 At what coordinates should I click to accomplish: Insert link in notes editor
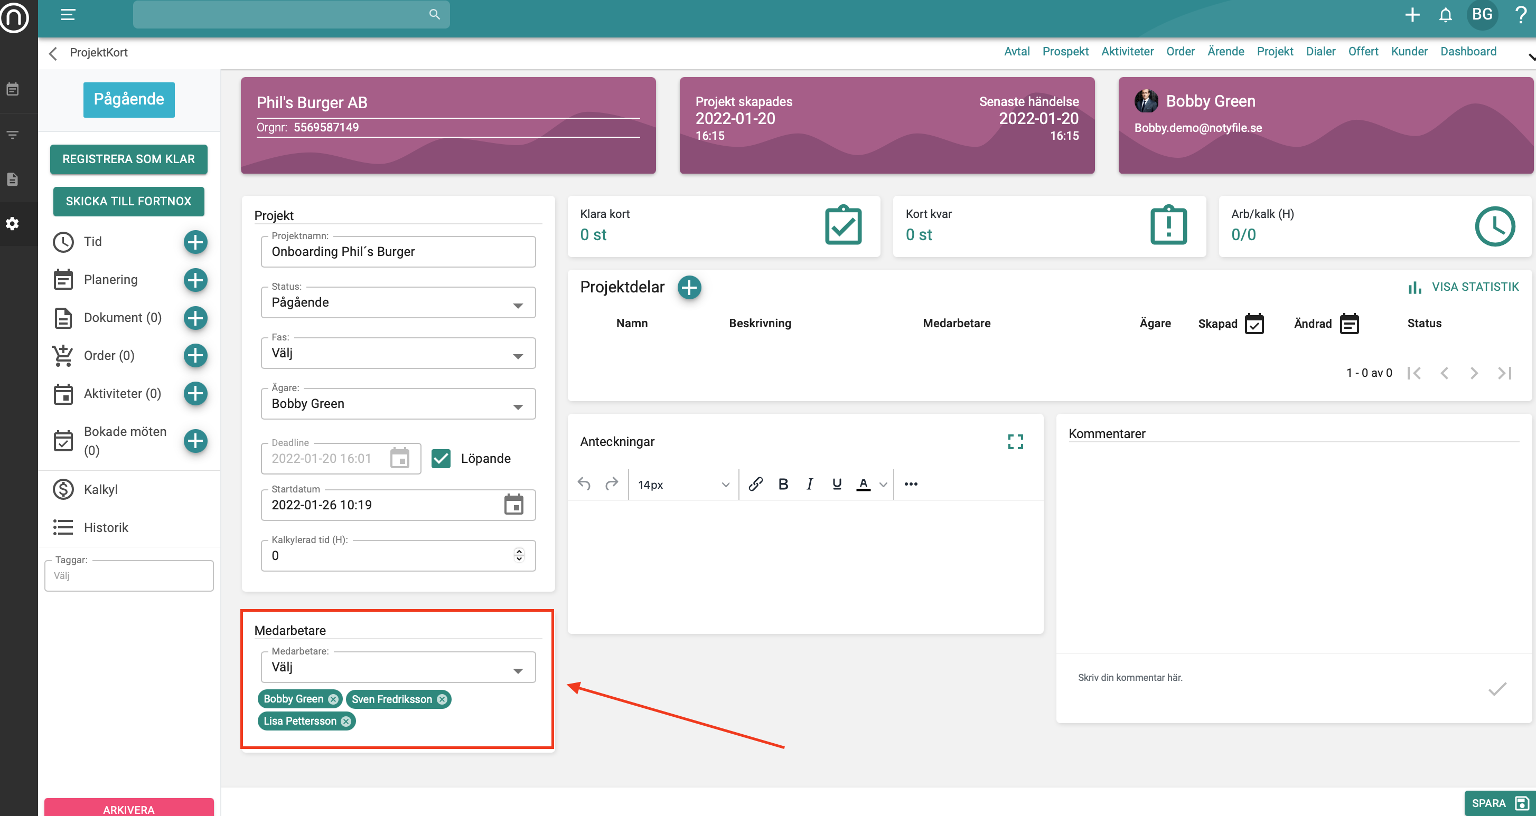coord(755,484)
